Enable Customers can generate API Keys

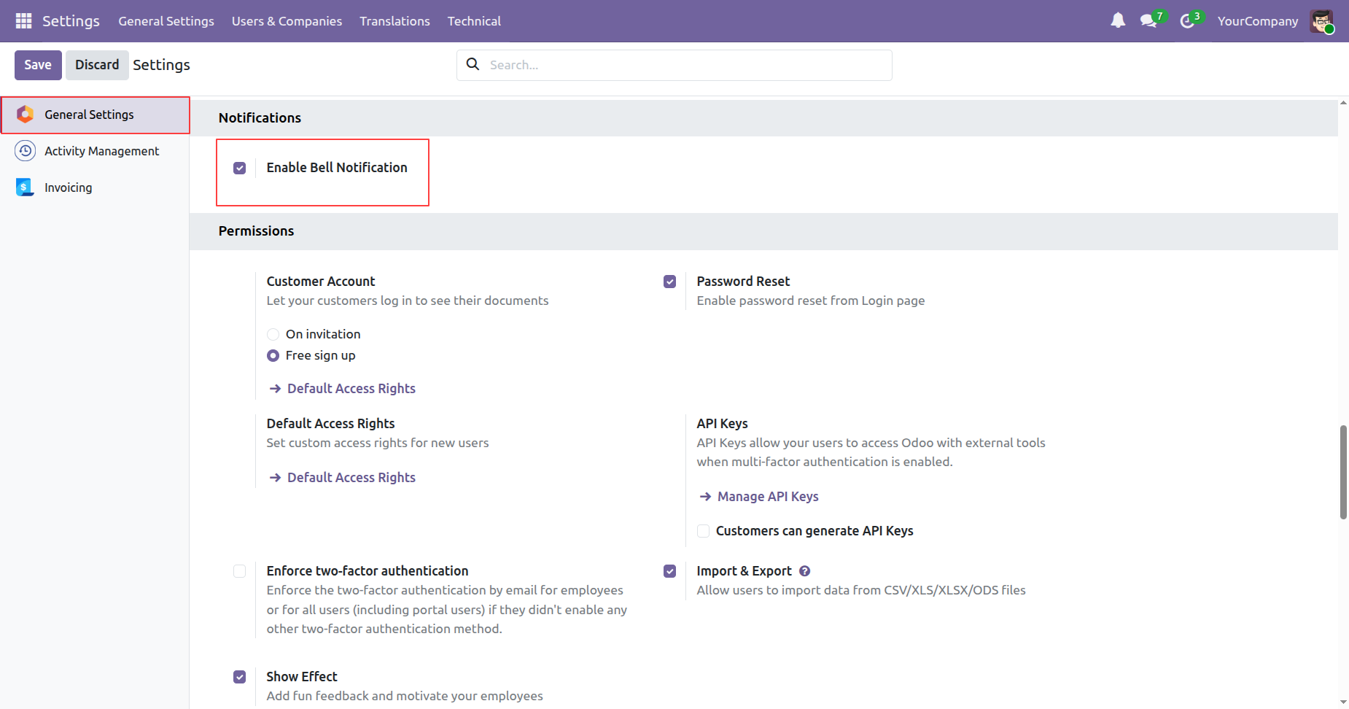click(x=703, y=531)
